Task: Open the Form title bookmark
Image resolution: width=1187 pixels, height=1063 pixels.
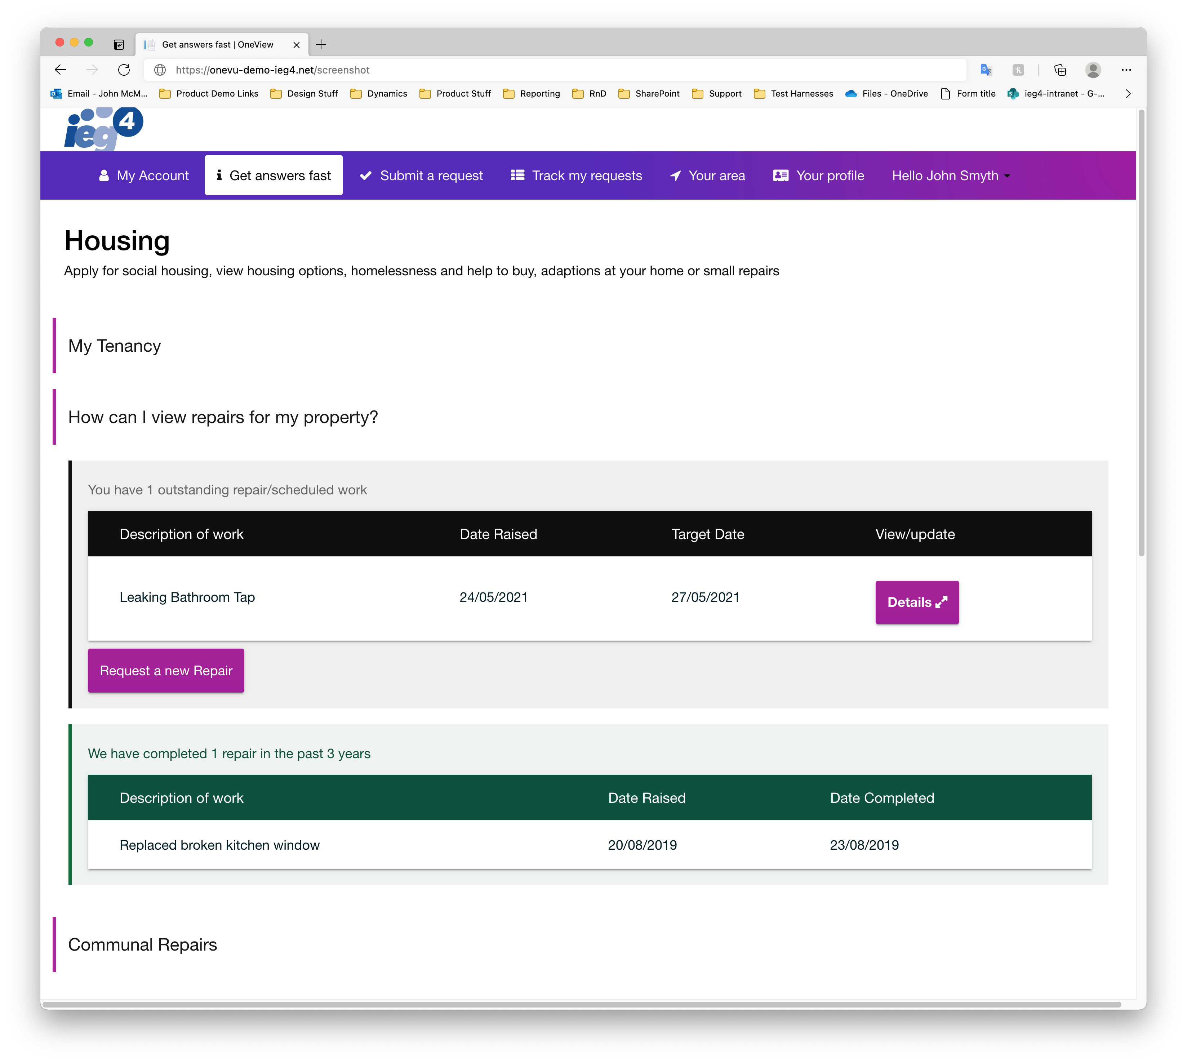Action: point(968,93)
